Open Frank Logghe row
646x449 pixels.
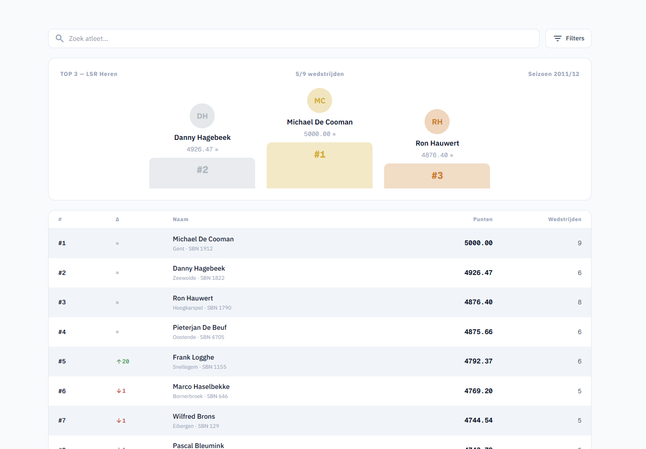[320, 362]
